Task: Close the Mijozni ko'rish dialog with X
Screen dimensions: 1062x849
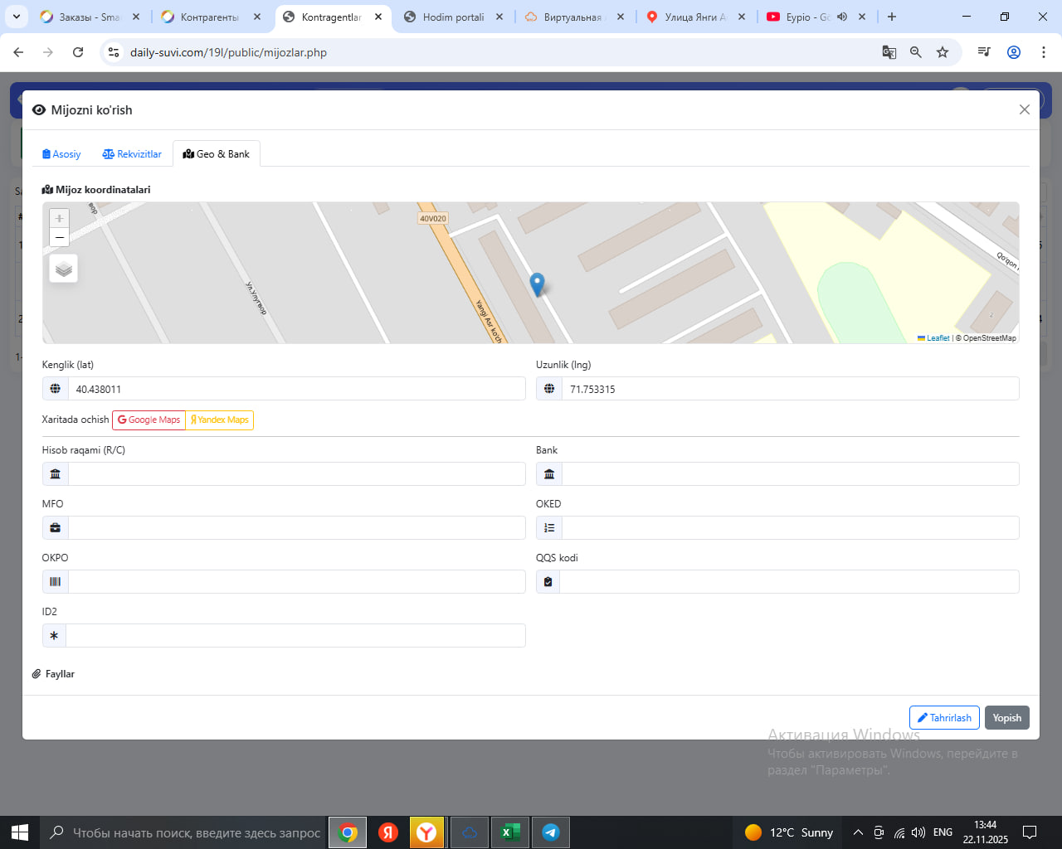Action: click(x=1024, y=109)
